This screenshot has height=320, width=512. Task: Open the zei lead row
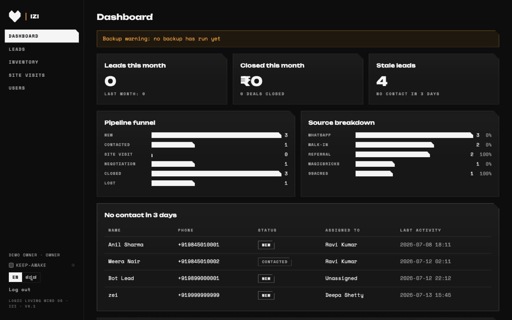click(298, 295)
